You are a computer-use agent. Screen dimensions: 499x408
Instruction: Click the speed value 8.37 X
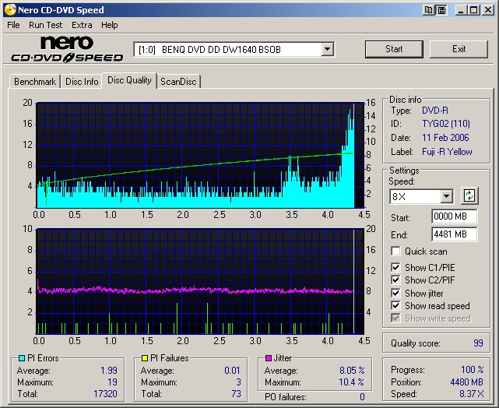tap(471, 394)
